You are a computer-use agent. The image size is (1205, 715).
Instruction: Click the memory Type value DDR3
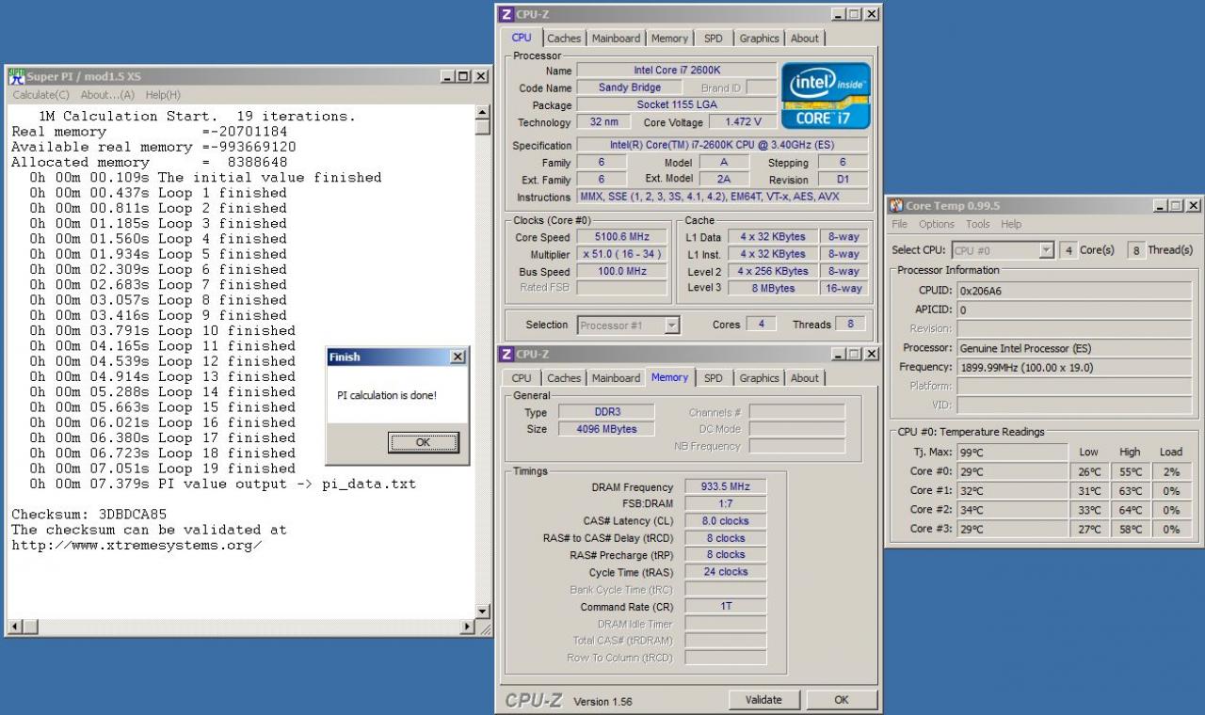tap(606, 412)
